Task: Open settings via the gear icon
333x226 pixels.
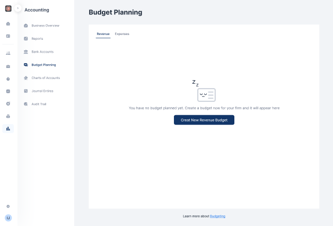Action: point(8,206)
